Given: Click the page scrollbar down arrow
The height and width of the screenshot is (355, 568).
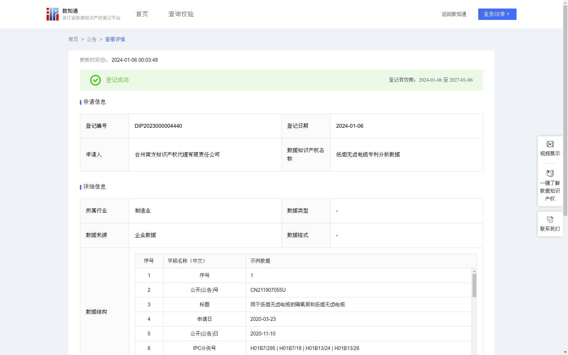Looking at the screenshot, I should click(x=565, y=352).
